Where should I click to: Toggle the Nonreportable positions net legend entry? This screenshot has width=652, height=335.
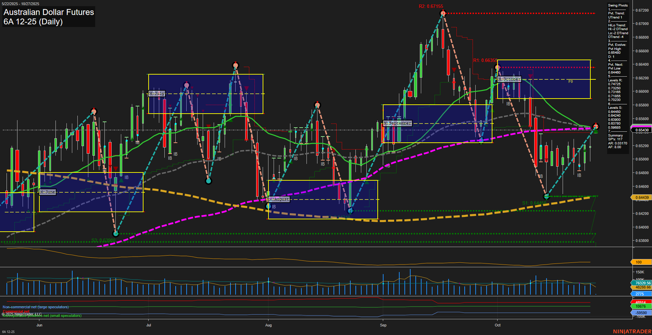click(x=42, y=316)
